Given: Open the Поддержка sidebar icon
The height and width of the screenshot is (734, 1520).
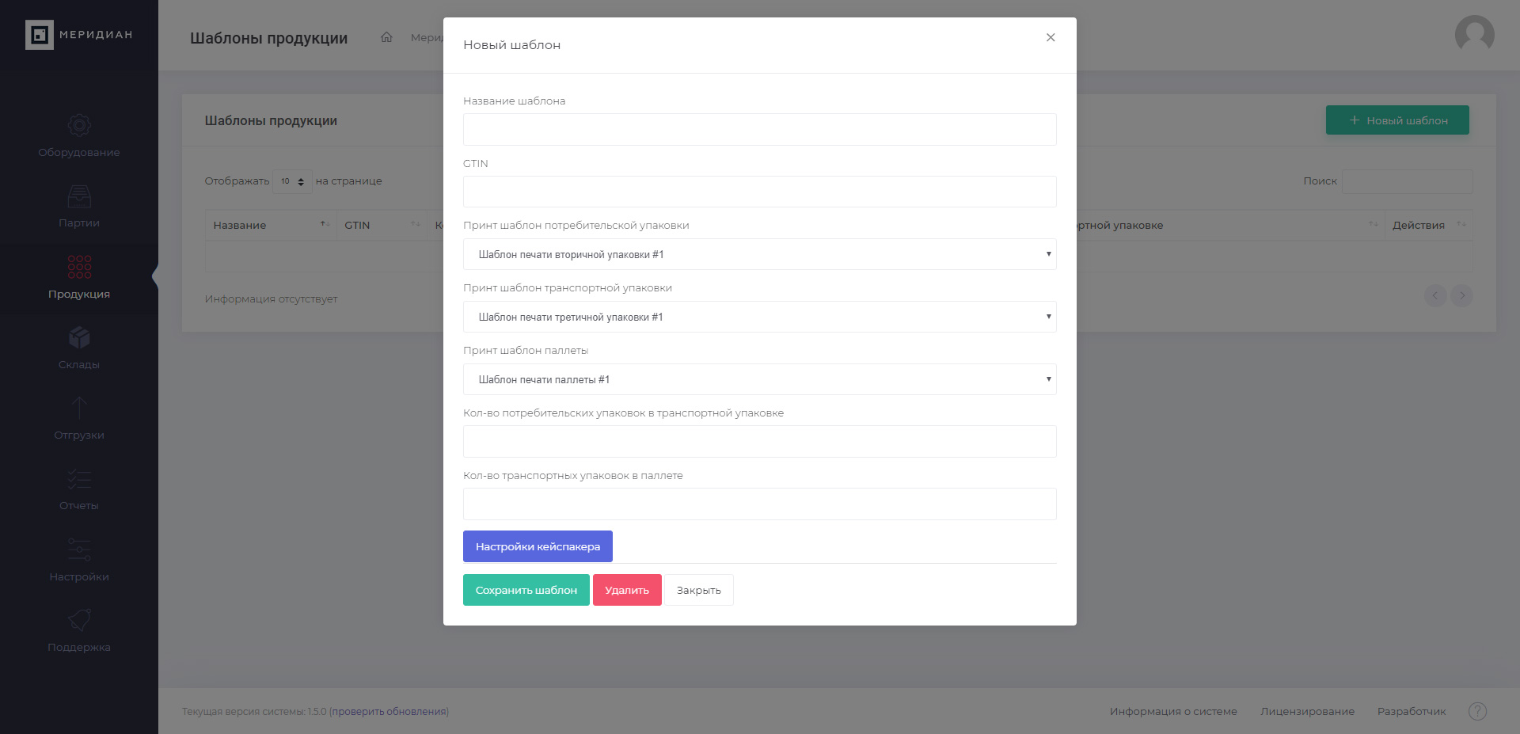Looking at the screenshot, I should coord(79,620).
